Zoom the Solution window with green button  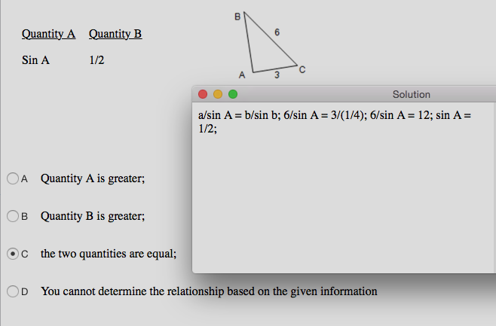pyautogui.click(x=232, y=94)
